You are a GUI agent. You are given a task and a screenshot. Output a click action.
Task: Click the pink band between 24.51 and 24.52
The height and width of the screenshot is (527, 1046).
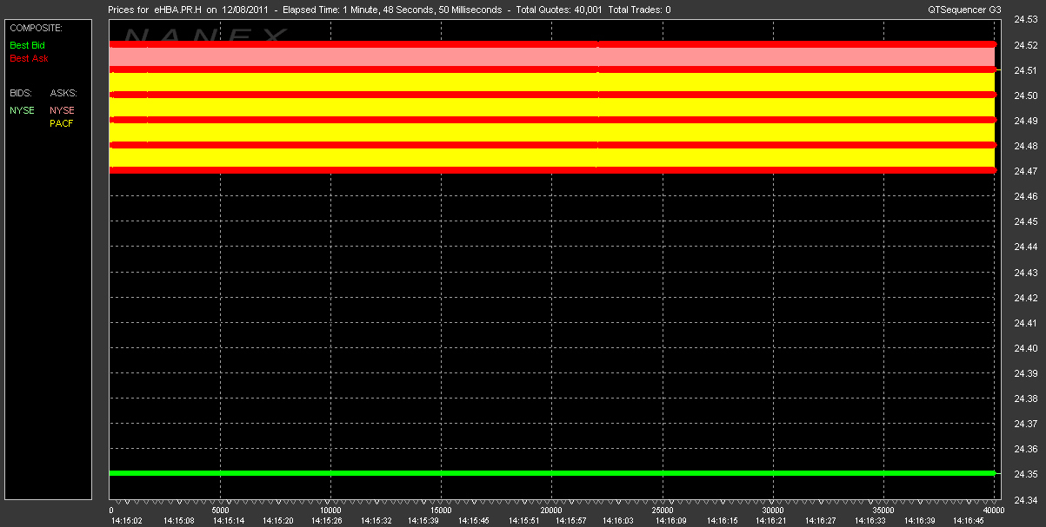coord(552,56)
